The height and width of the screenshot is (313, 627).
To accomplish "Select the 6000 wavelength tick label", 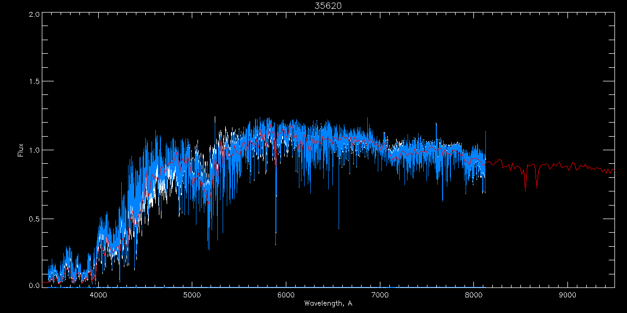I will [286, 294].
